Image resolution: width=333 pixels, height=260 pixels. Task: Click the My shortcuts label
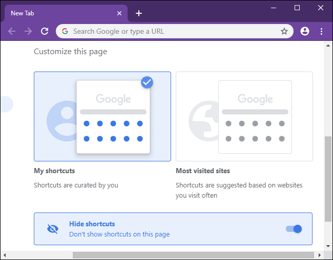pyautogui.click(x=54, y=171)
